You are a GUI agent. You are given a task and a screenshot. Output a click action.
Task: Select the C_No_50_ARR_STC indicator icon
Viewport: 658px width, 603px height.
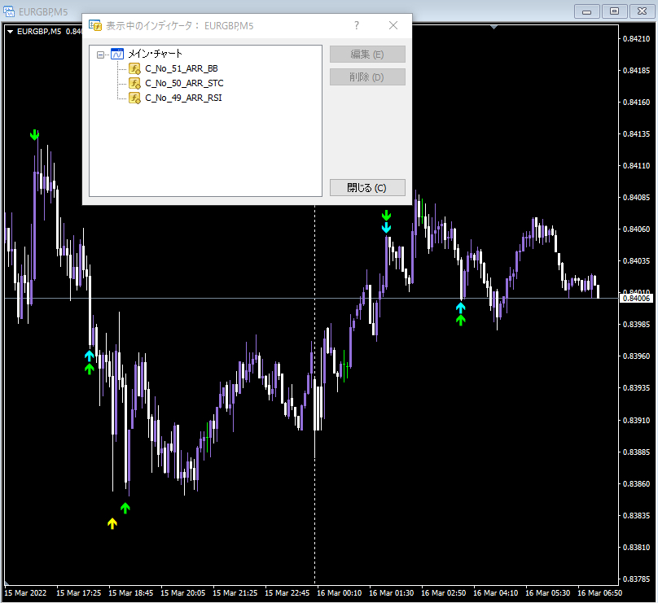(134, 84)
